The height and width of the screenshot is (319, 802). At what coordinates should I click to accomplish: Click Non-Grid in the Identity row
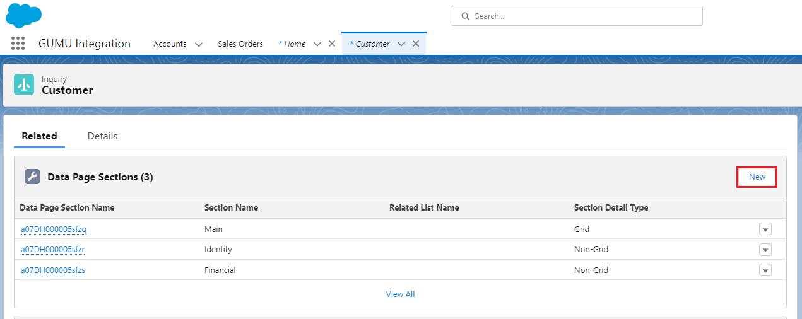click(591, 250)
